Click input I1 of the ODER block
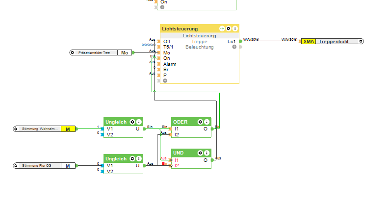 (x=177, y=129)
